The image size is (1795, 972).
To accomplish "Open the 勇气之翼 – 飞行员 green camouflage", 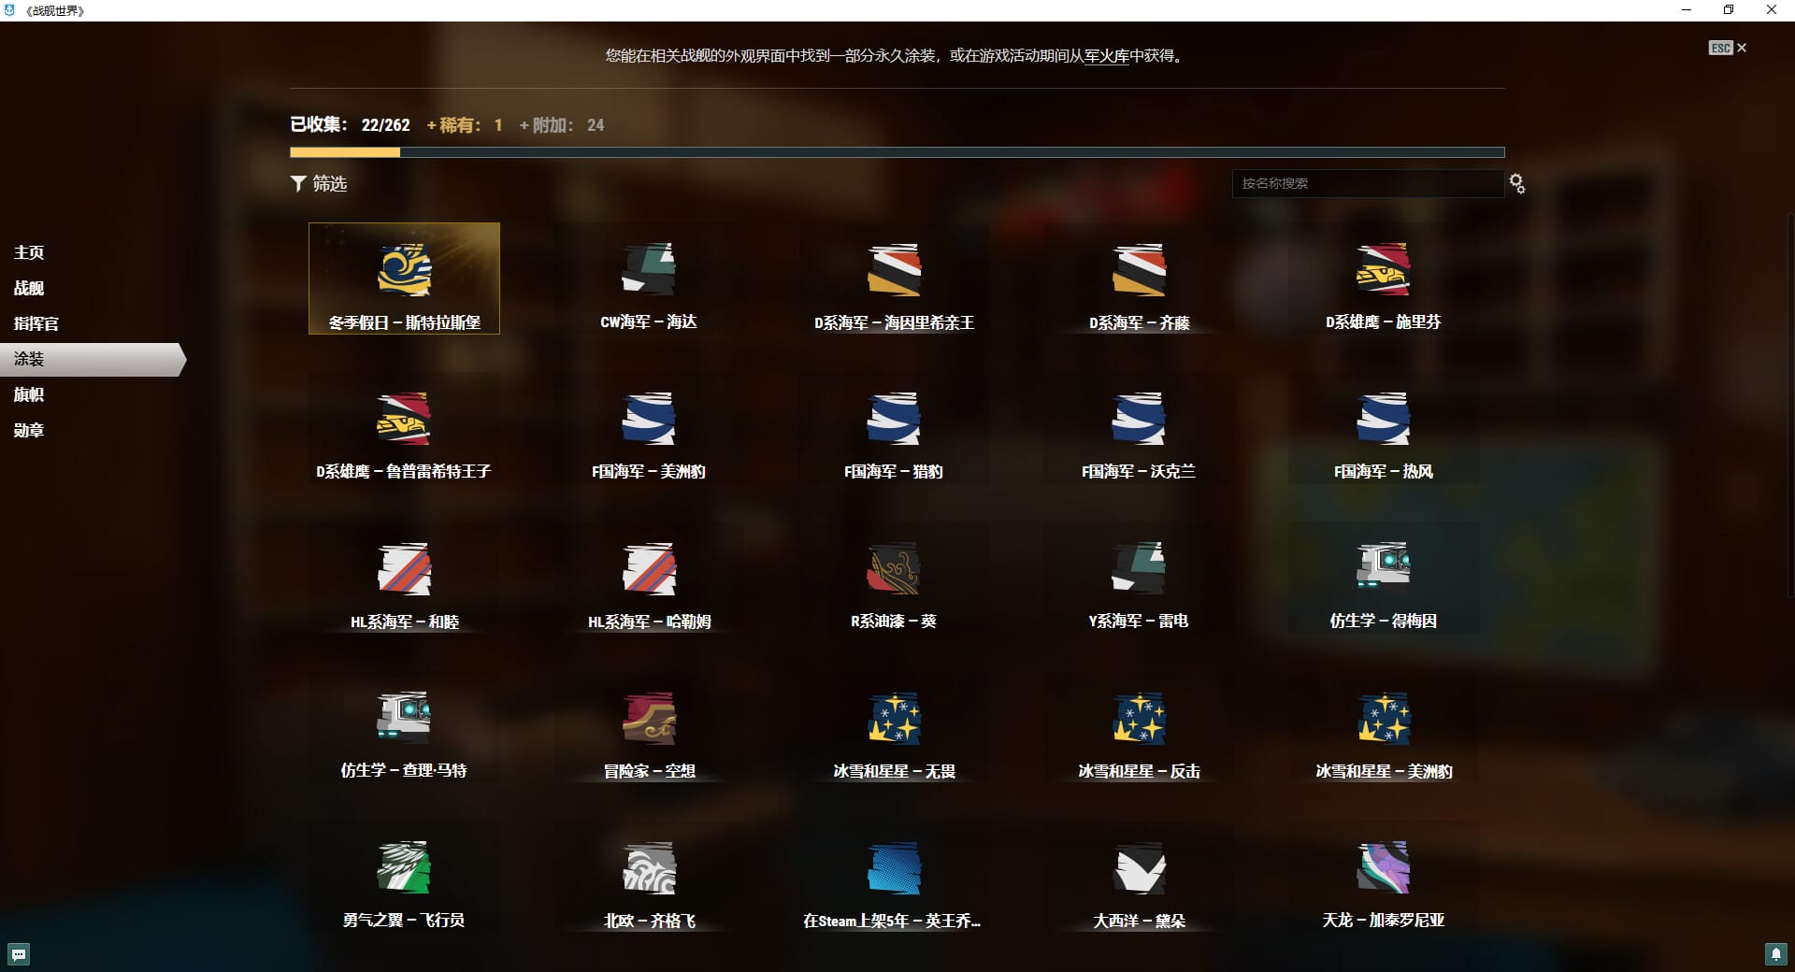I will click(404, 868).
